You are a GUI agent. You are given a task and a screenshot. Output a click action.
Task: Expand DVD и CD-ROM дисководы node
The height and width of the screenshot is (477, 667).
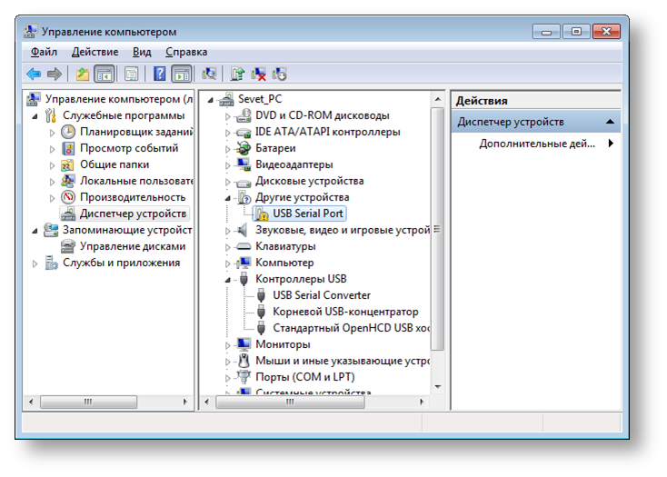point(227,116)
